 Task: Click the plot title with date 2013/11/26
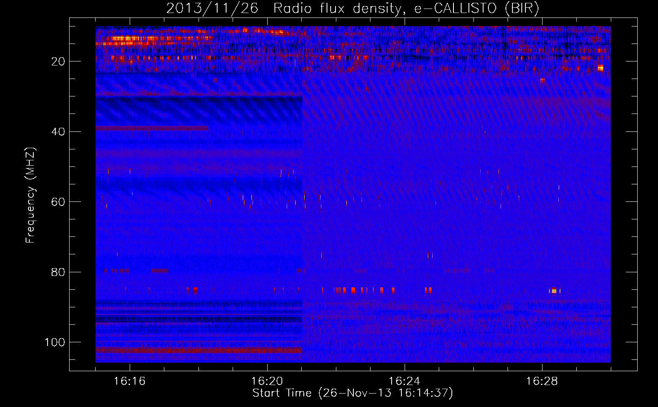click(x=353, y=9)
